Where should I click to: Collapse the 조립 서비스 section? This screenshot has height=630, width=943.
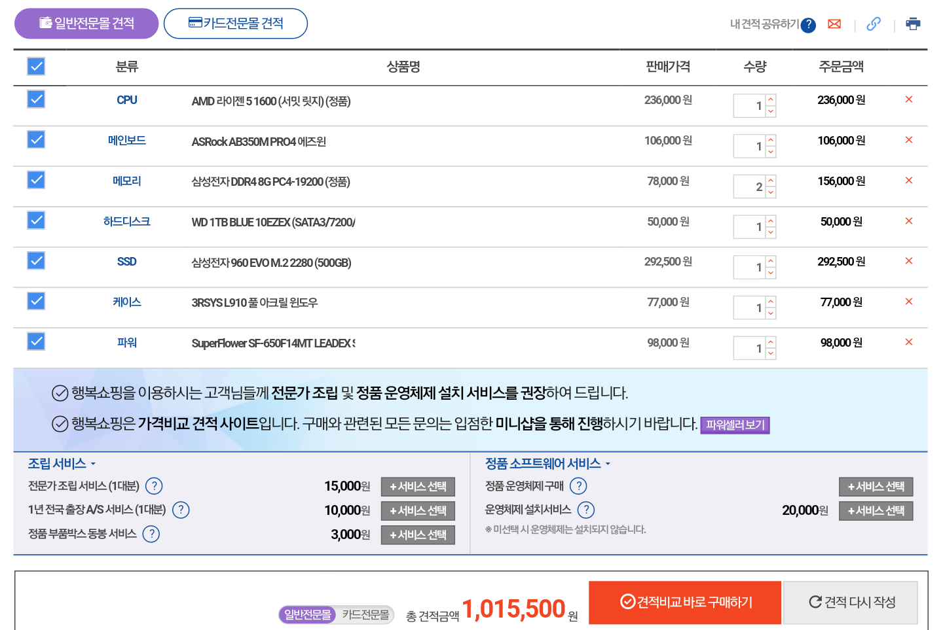pos(62,464)
